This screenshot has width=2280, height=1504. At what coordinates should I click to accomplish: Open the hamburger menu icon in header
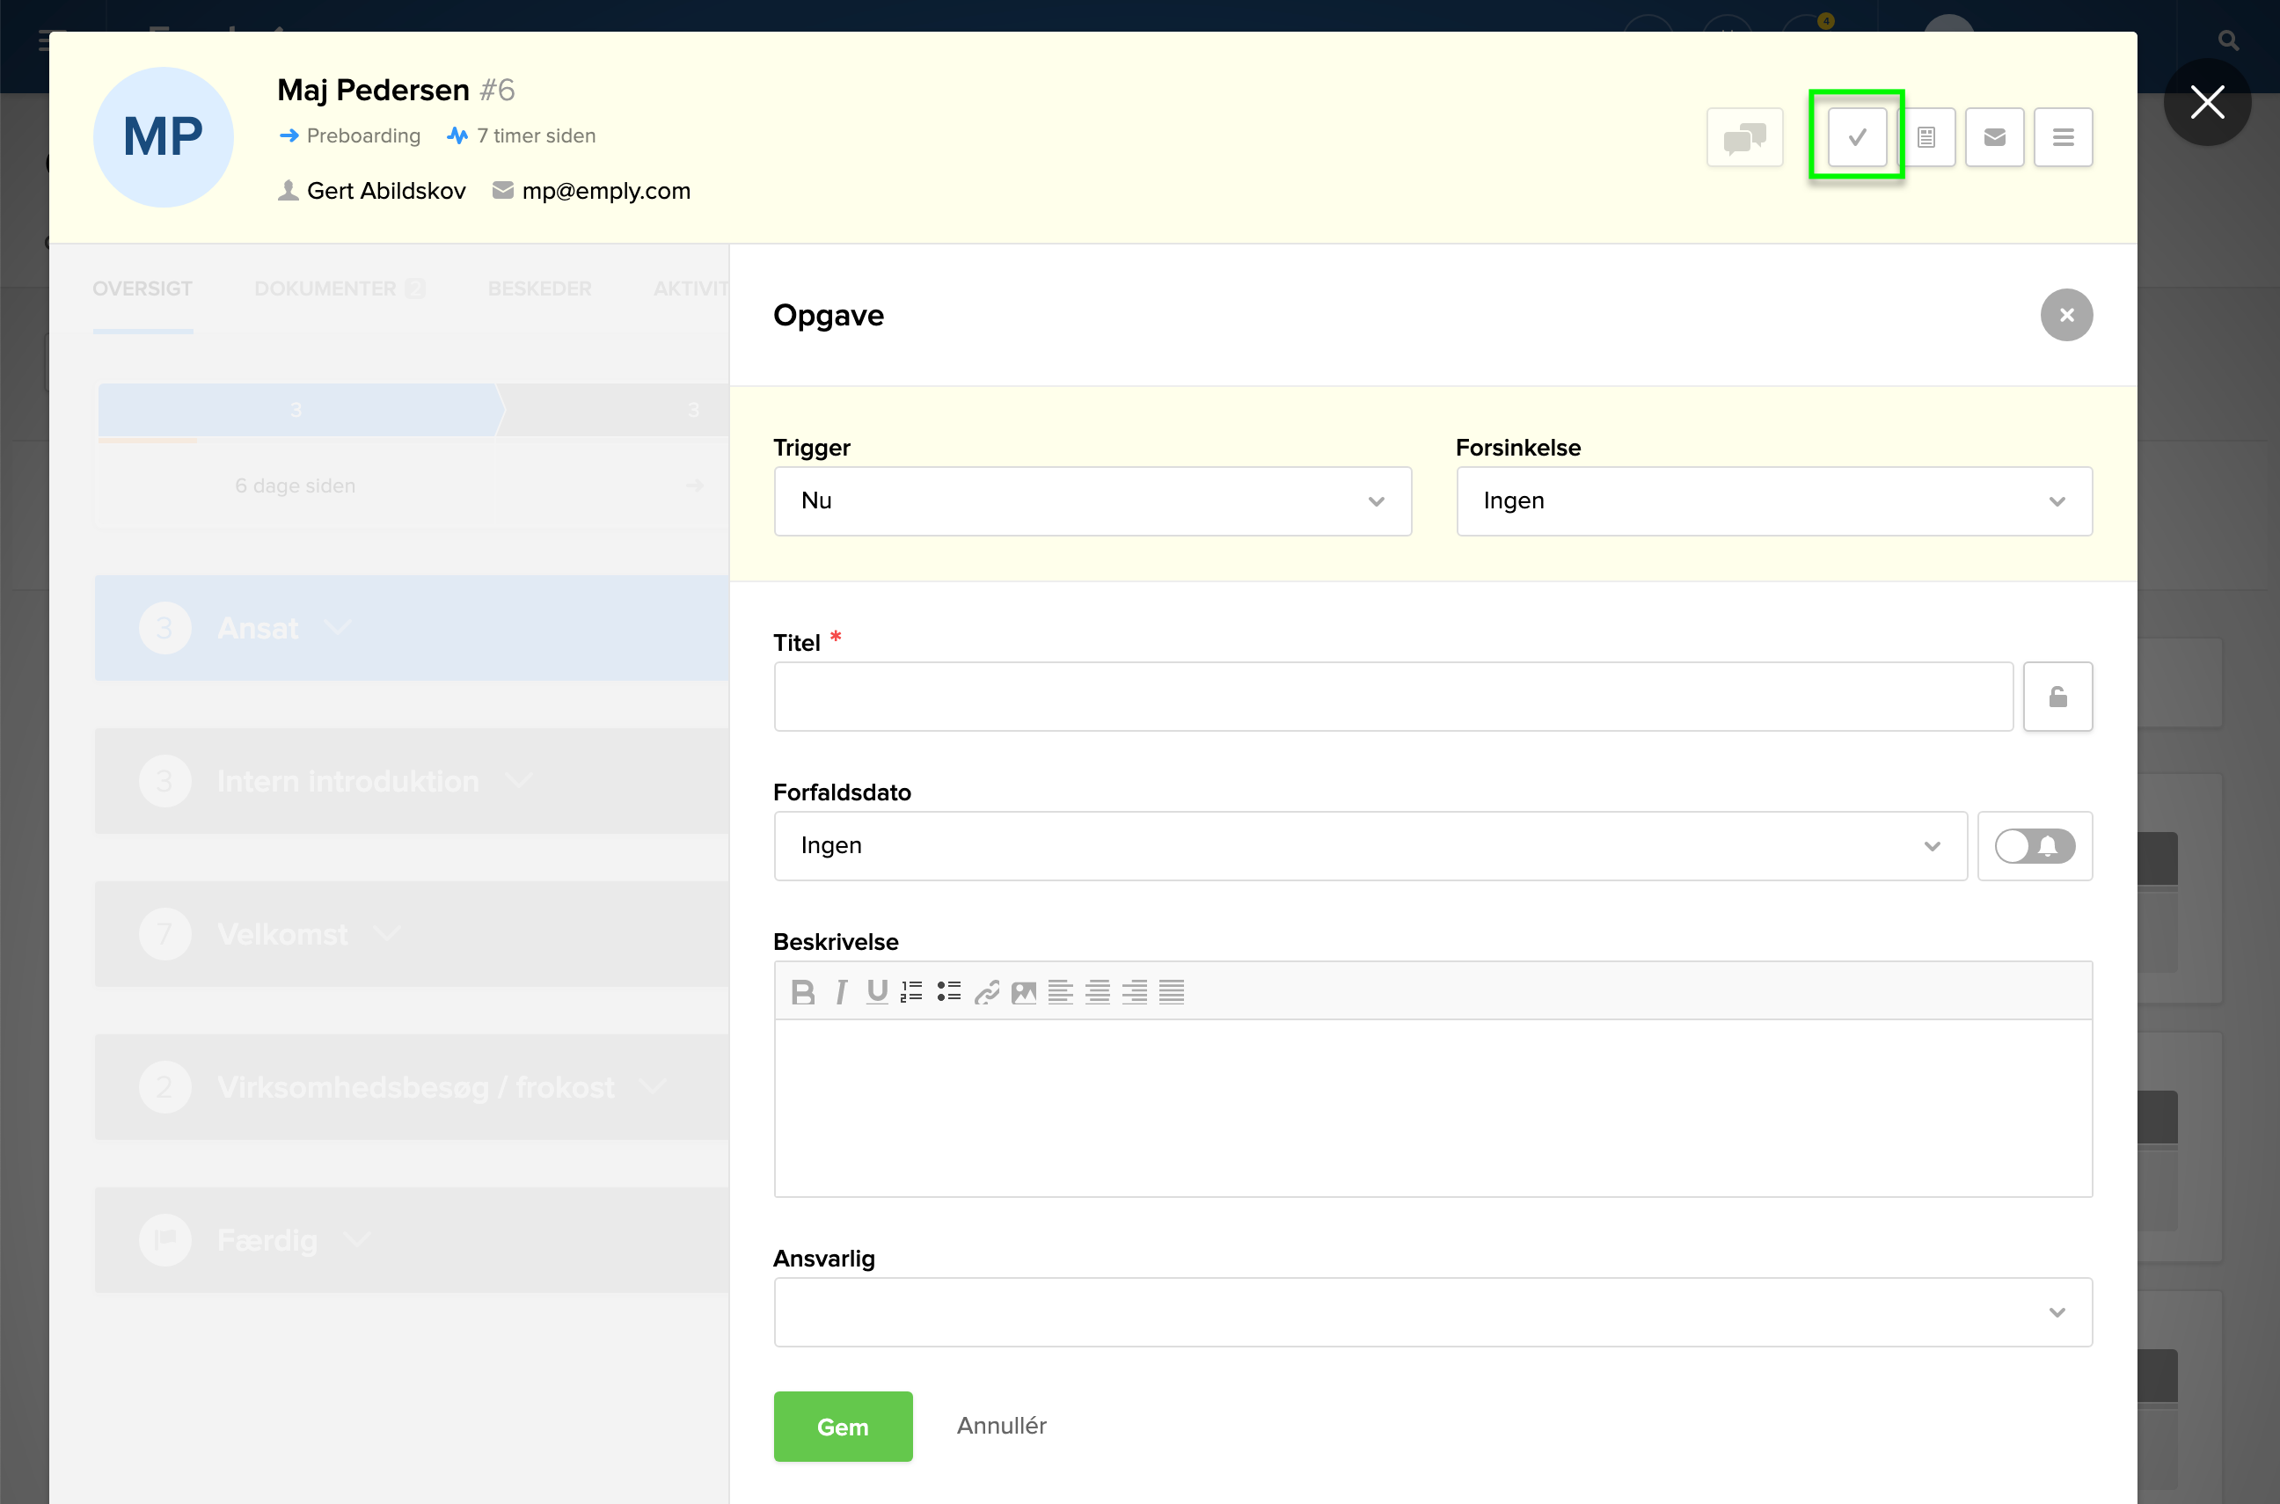click(x=2062, y=137)
